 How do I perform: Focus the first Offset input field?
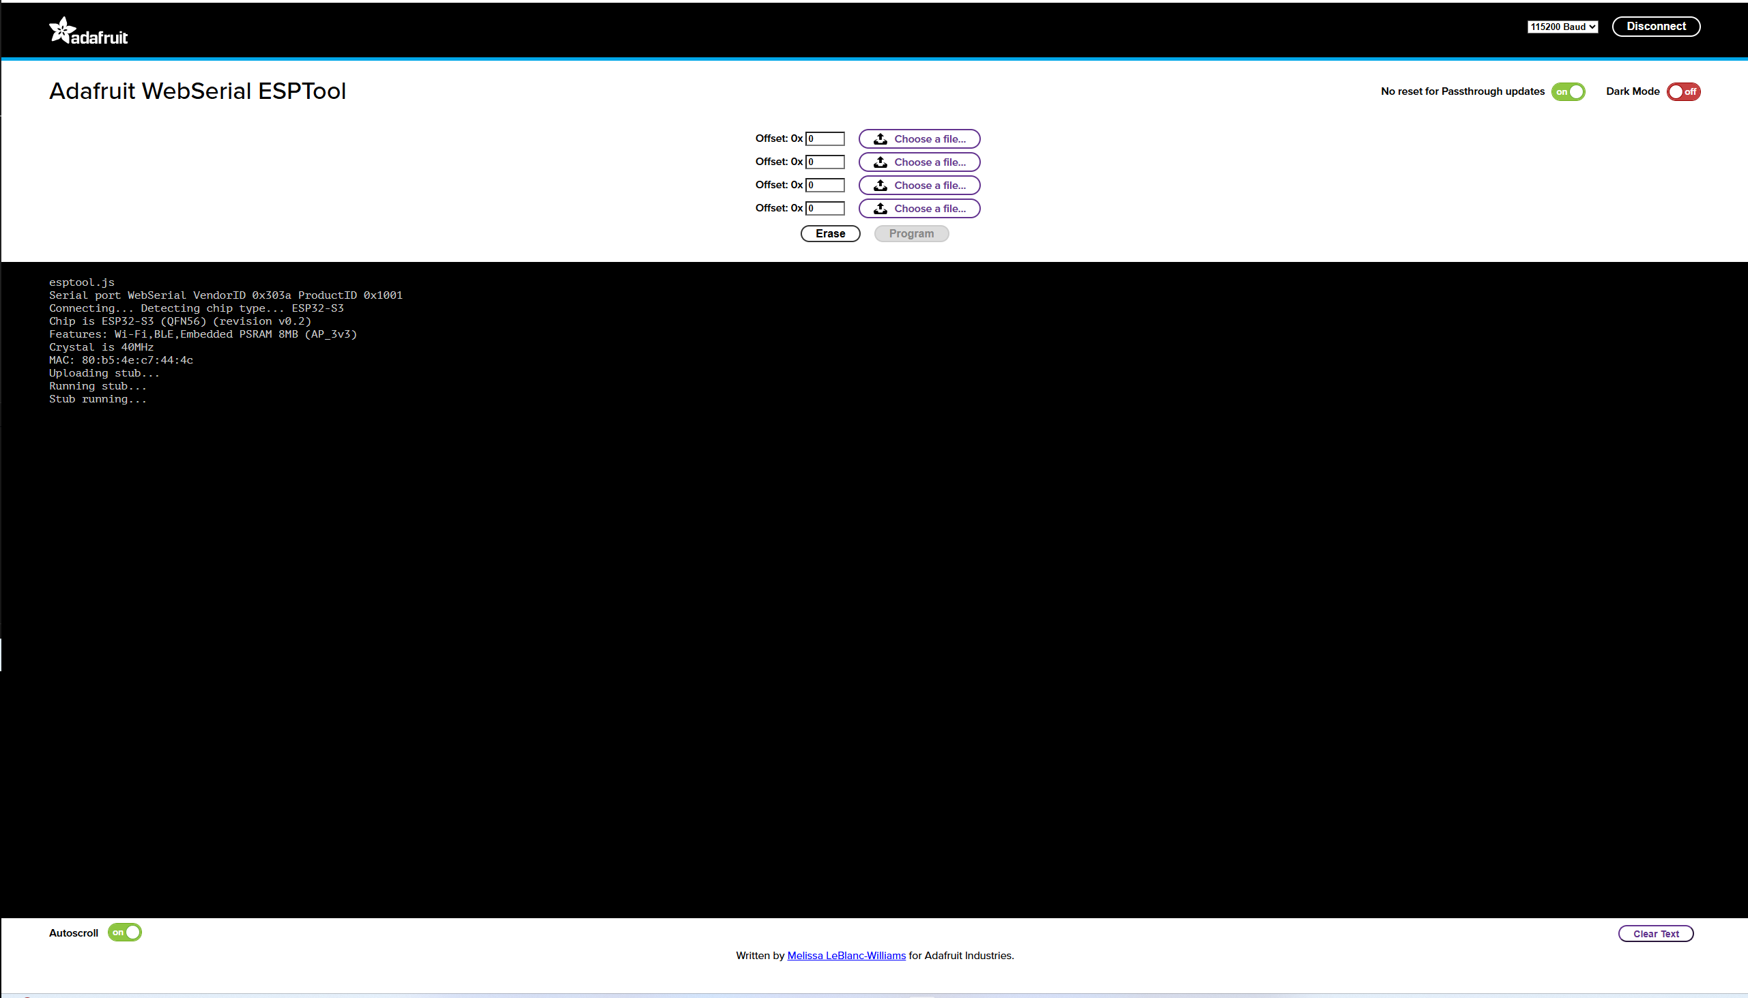click(825, 139)
